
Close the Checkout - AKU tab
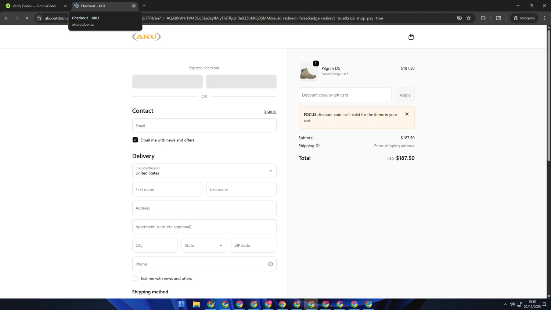point(134,6)
